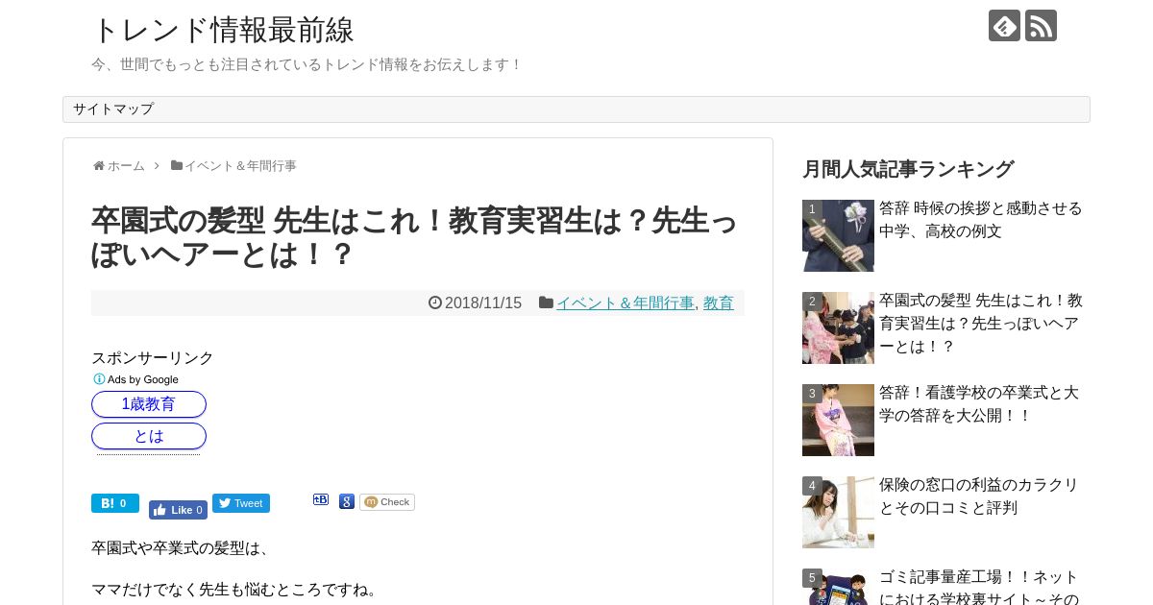
Task: Click the 教育 category link
Action: [x=719, y=303]
